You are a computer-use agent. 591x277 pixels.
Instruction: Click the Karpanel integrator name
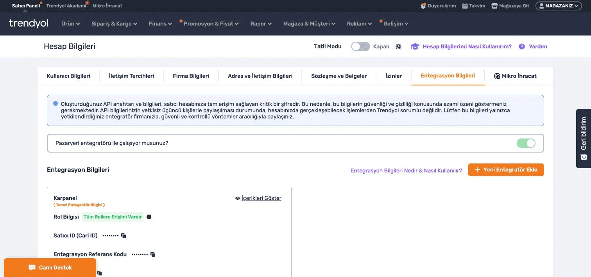65,198
